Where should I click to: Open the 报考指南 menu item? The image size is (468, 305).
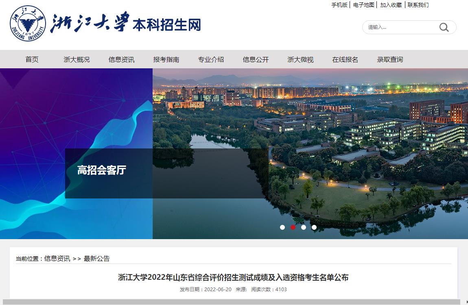coord(166,59)
